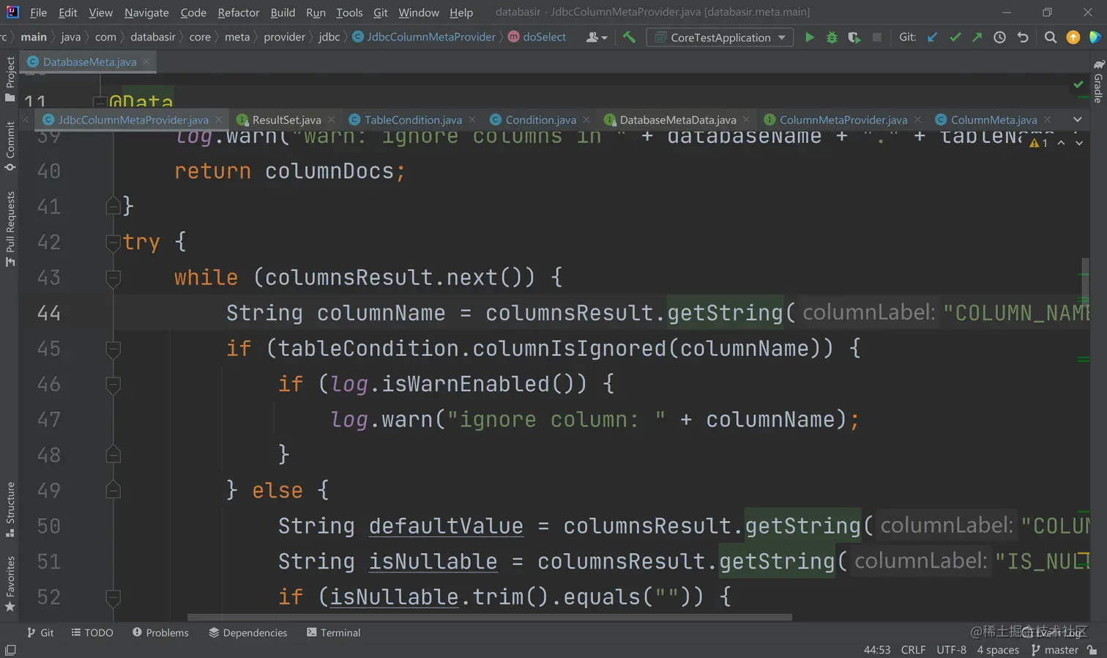The image size is (1107, 658).
Task: Switch to the TableCondition.java tab
Action: point(413,119)
